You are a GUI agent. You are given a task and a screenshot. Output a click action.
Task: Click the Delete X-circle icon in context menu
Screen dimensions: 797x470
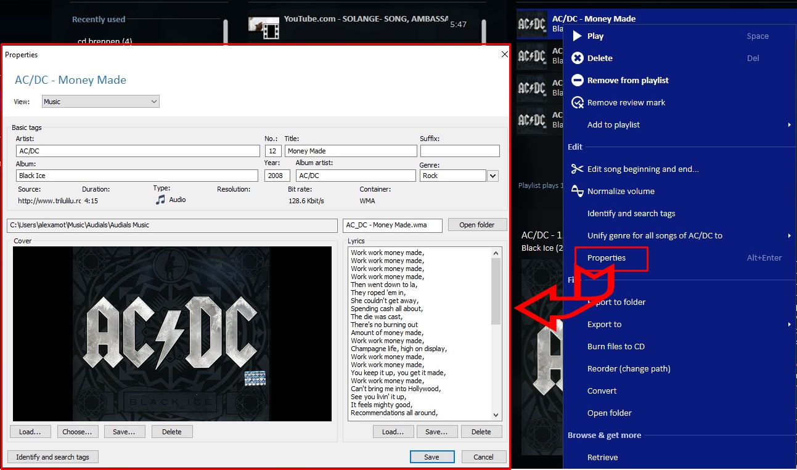578,58
